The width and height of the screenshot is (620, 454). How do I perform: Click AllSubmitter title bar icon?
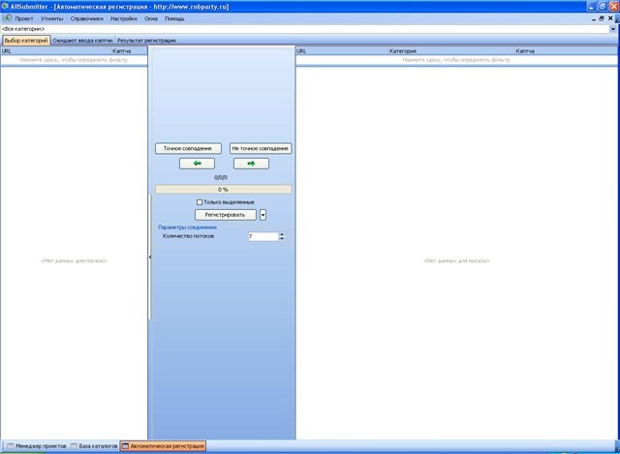click(x=5, y=7)
